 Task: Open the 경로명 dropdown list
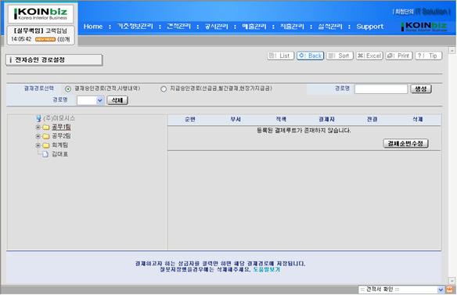click(90, 100)
